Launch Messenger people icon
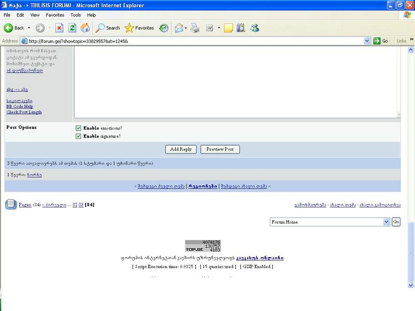 pos(255,28)
